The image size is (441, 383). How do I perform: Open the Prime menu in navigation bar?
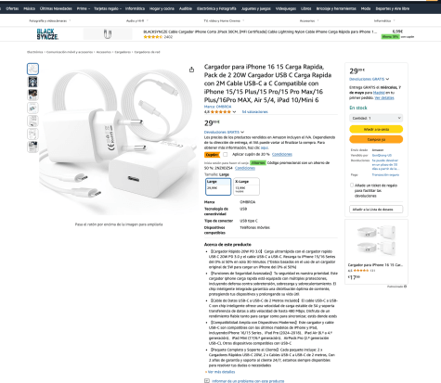click(x=84, y=8)
